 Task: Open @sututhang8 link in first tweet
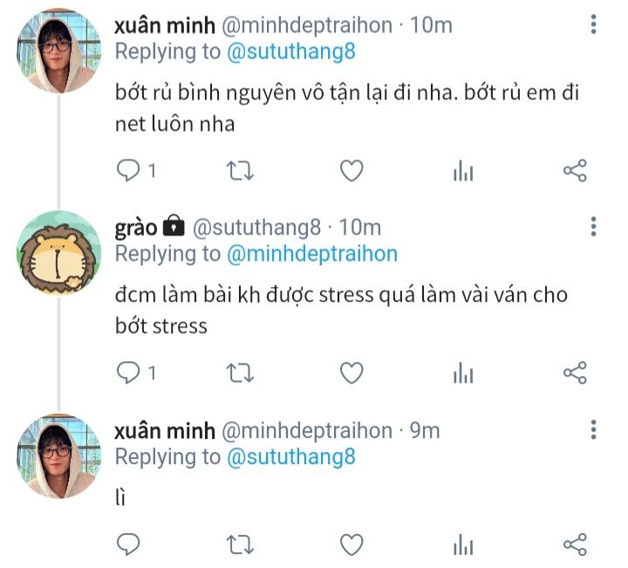tap(291, 51)
